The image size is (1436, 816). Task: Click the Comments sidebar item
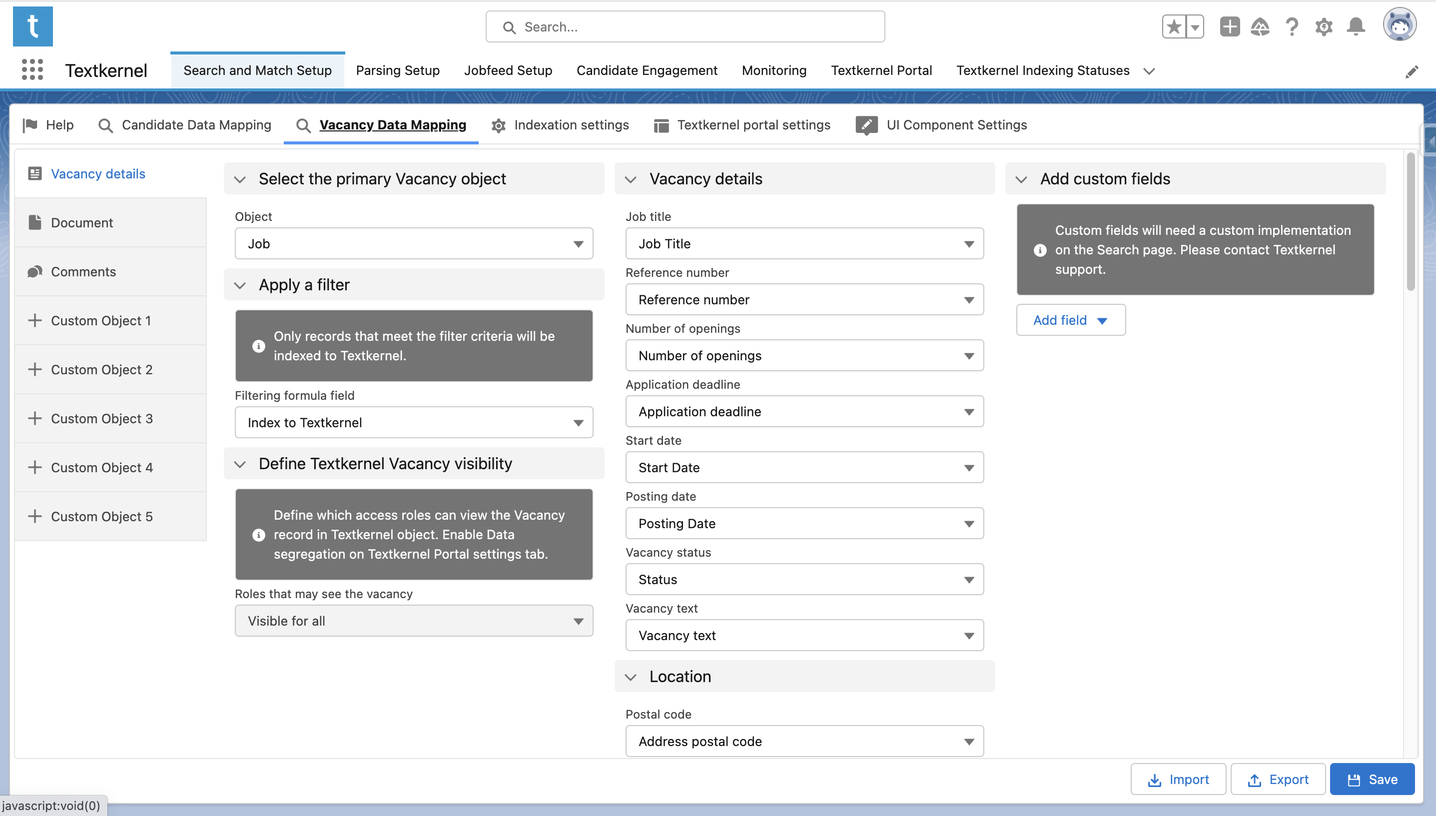click(111, 271)
